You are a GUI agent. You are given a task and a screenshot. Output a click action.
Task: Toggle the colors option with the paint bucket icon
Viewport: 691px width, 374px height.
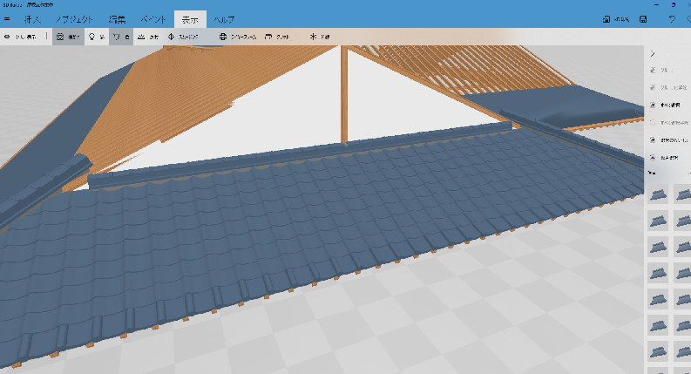click(x=121, y=37)
